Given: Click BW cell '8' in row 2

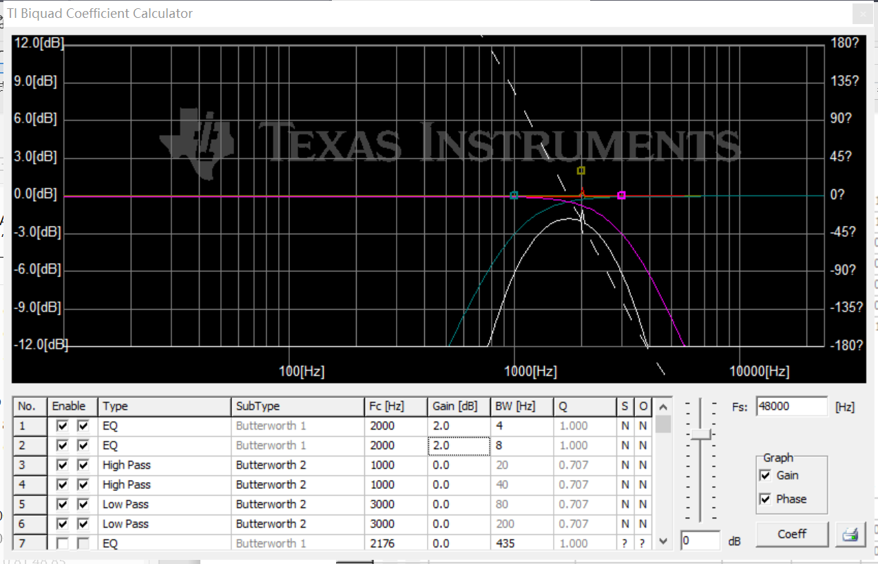Looking at the screenshot, I should 522,446.
